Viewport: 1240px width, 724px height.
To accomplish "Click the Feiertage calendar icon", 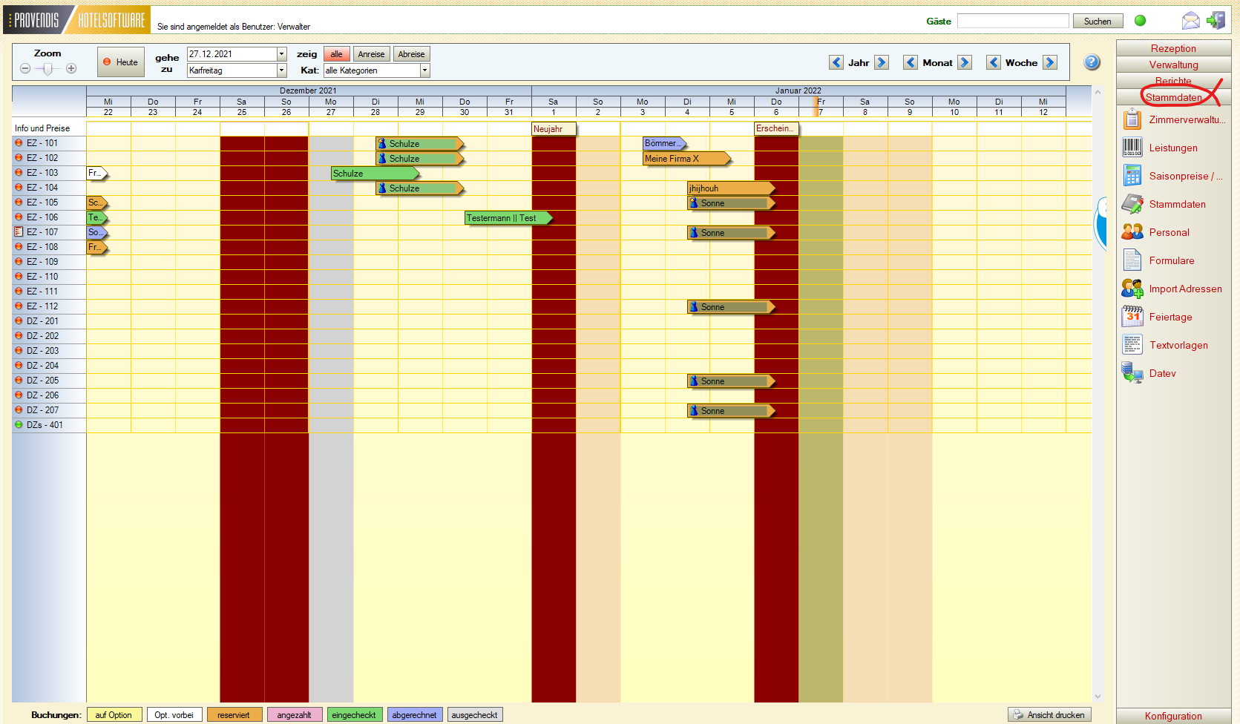I will (1132, 317).
